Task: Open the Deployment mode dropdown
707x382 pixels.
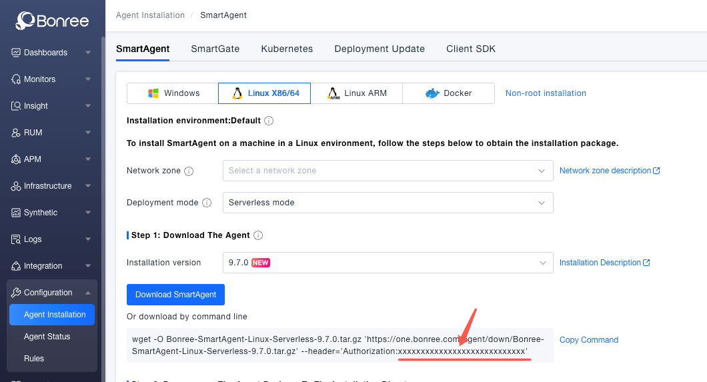Action: pos(388,203)
